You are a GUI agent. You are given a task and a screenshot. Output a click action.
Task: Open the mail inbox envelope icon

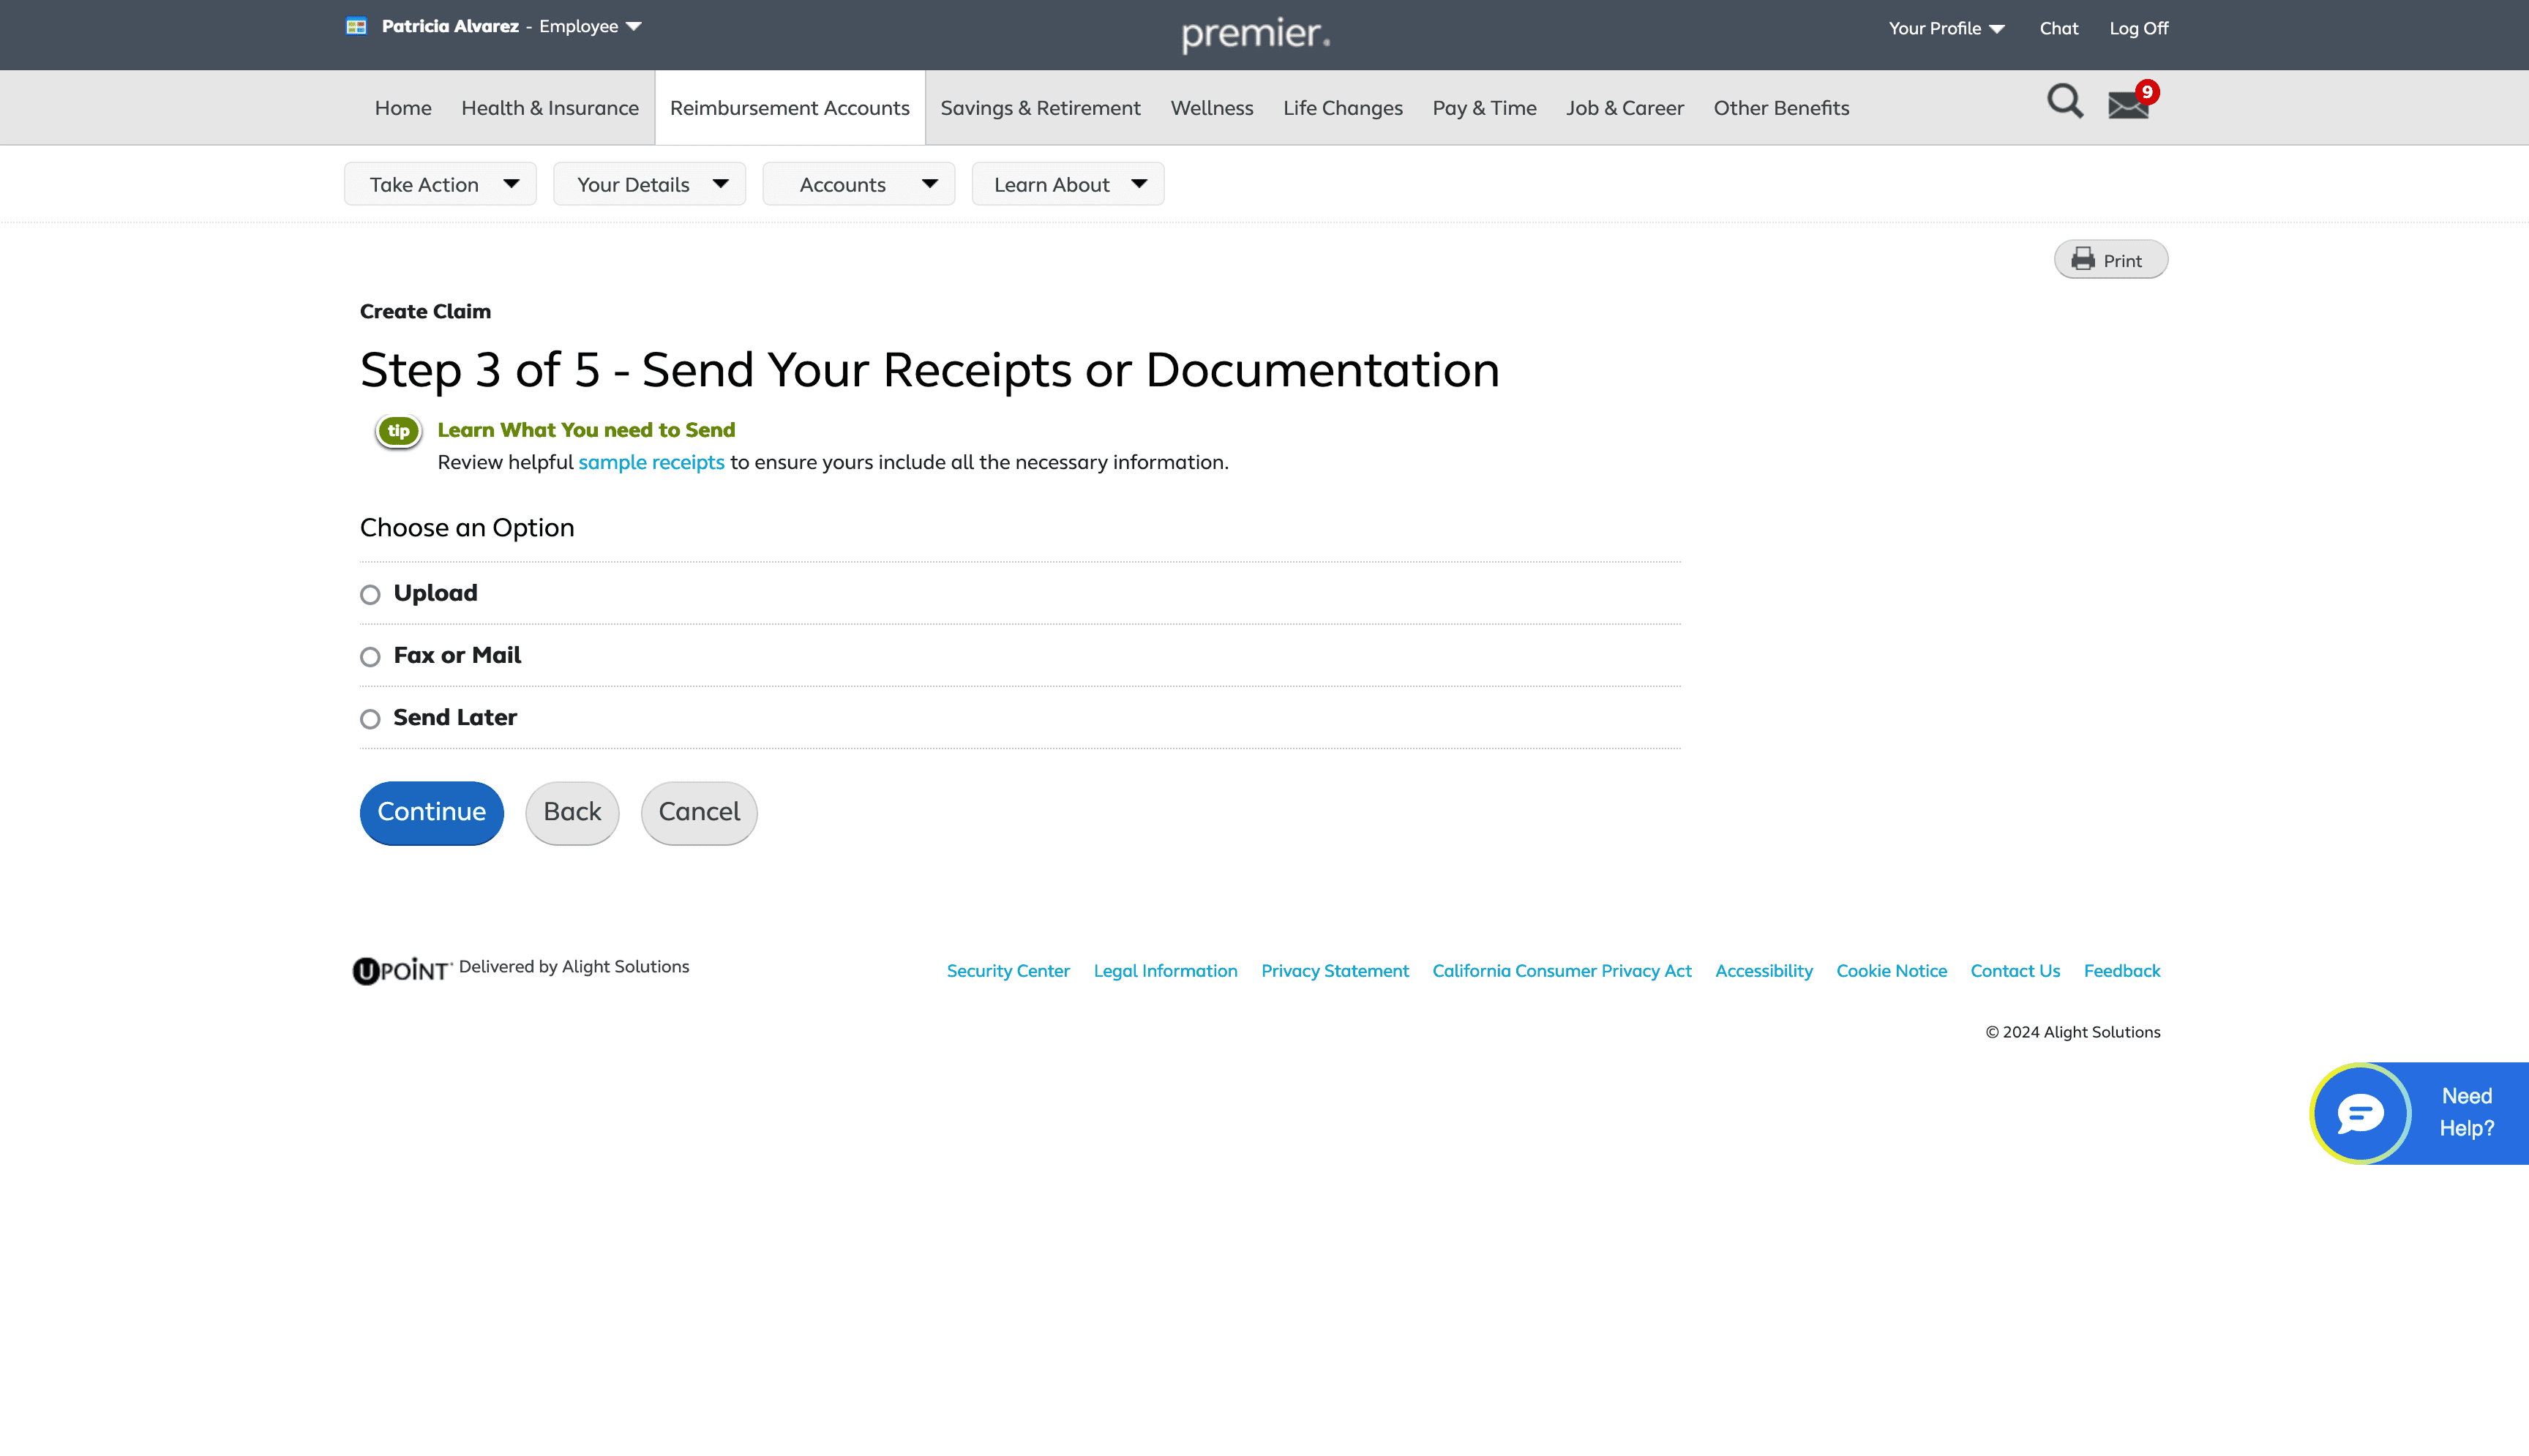click(2127, 105)
